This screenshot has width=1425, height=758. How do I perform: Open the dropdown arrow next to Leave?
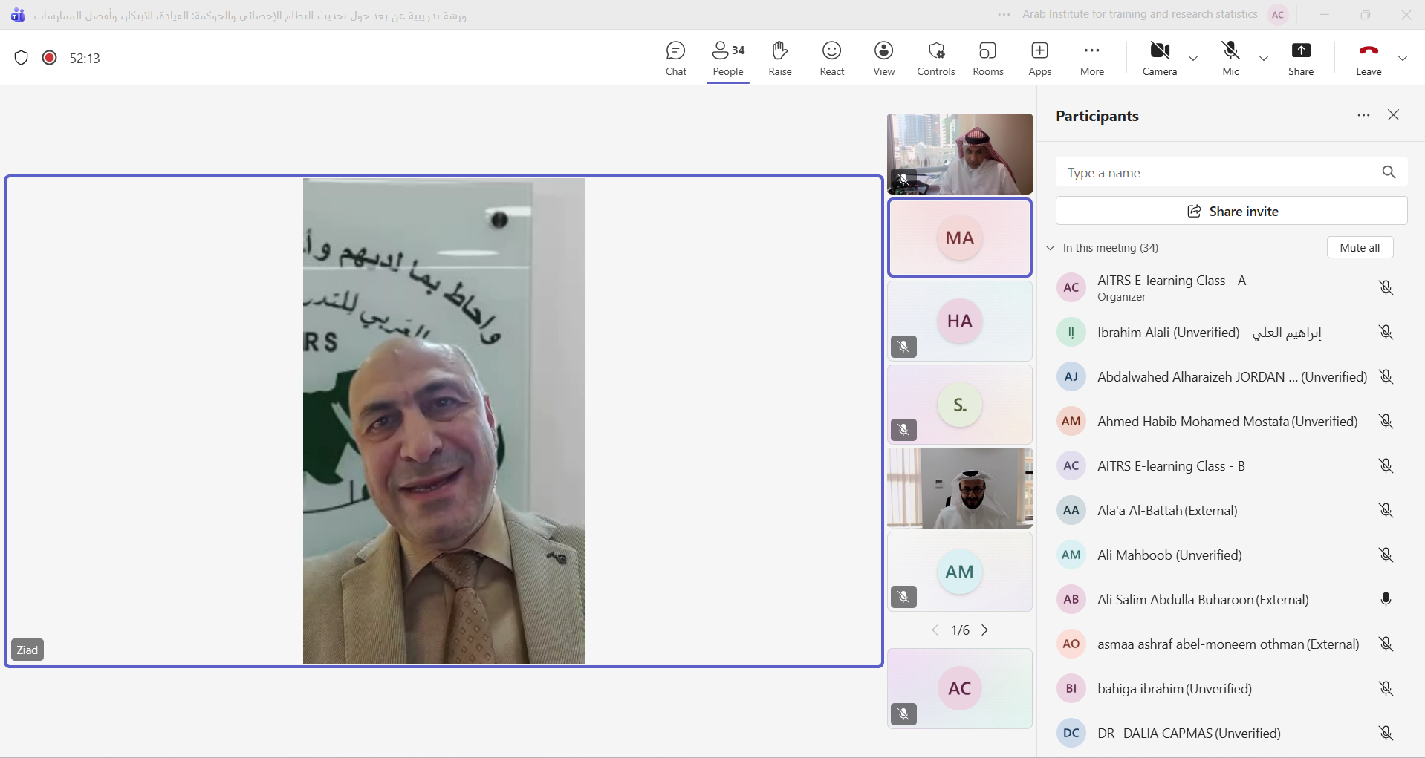click(x=1402, y=59)
